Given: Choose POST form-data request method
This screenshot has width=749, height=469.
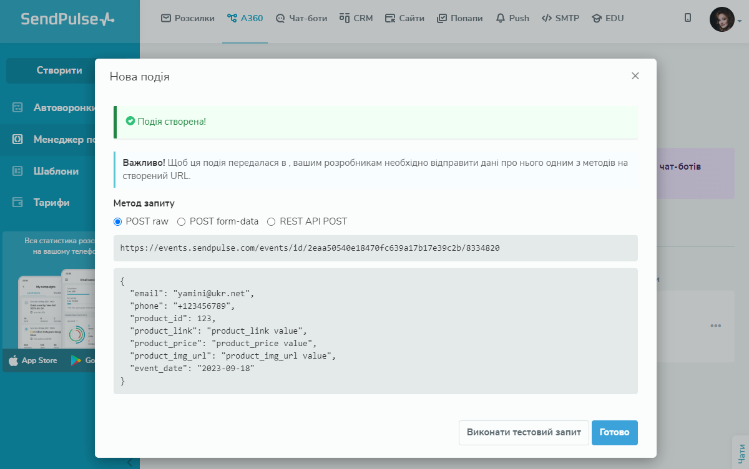Looking at the screenshot, I should coord(182,221).
